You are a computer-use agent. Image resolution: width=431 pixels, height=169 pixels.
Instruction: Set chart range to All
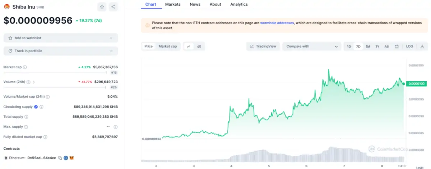(386, 47)
